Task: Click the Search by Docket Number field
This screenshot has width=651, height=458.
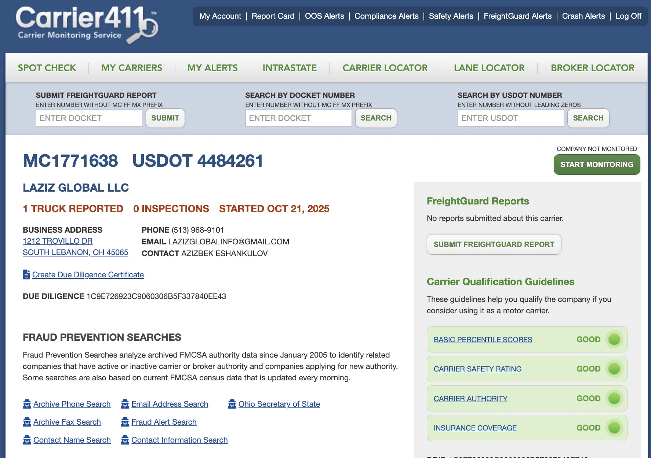Action: tap(298, 118)
